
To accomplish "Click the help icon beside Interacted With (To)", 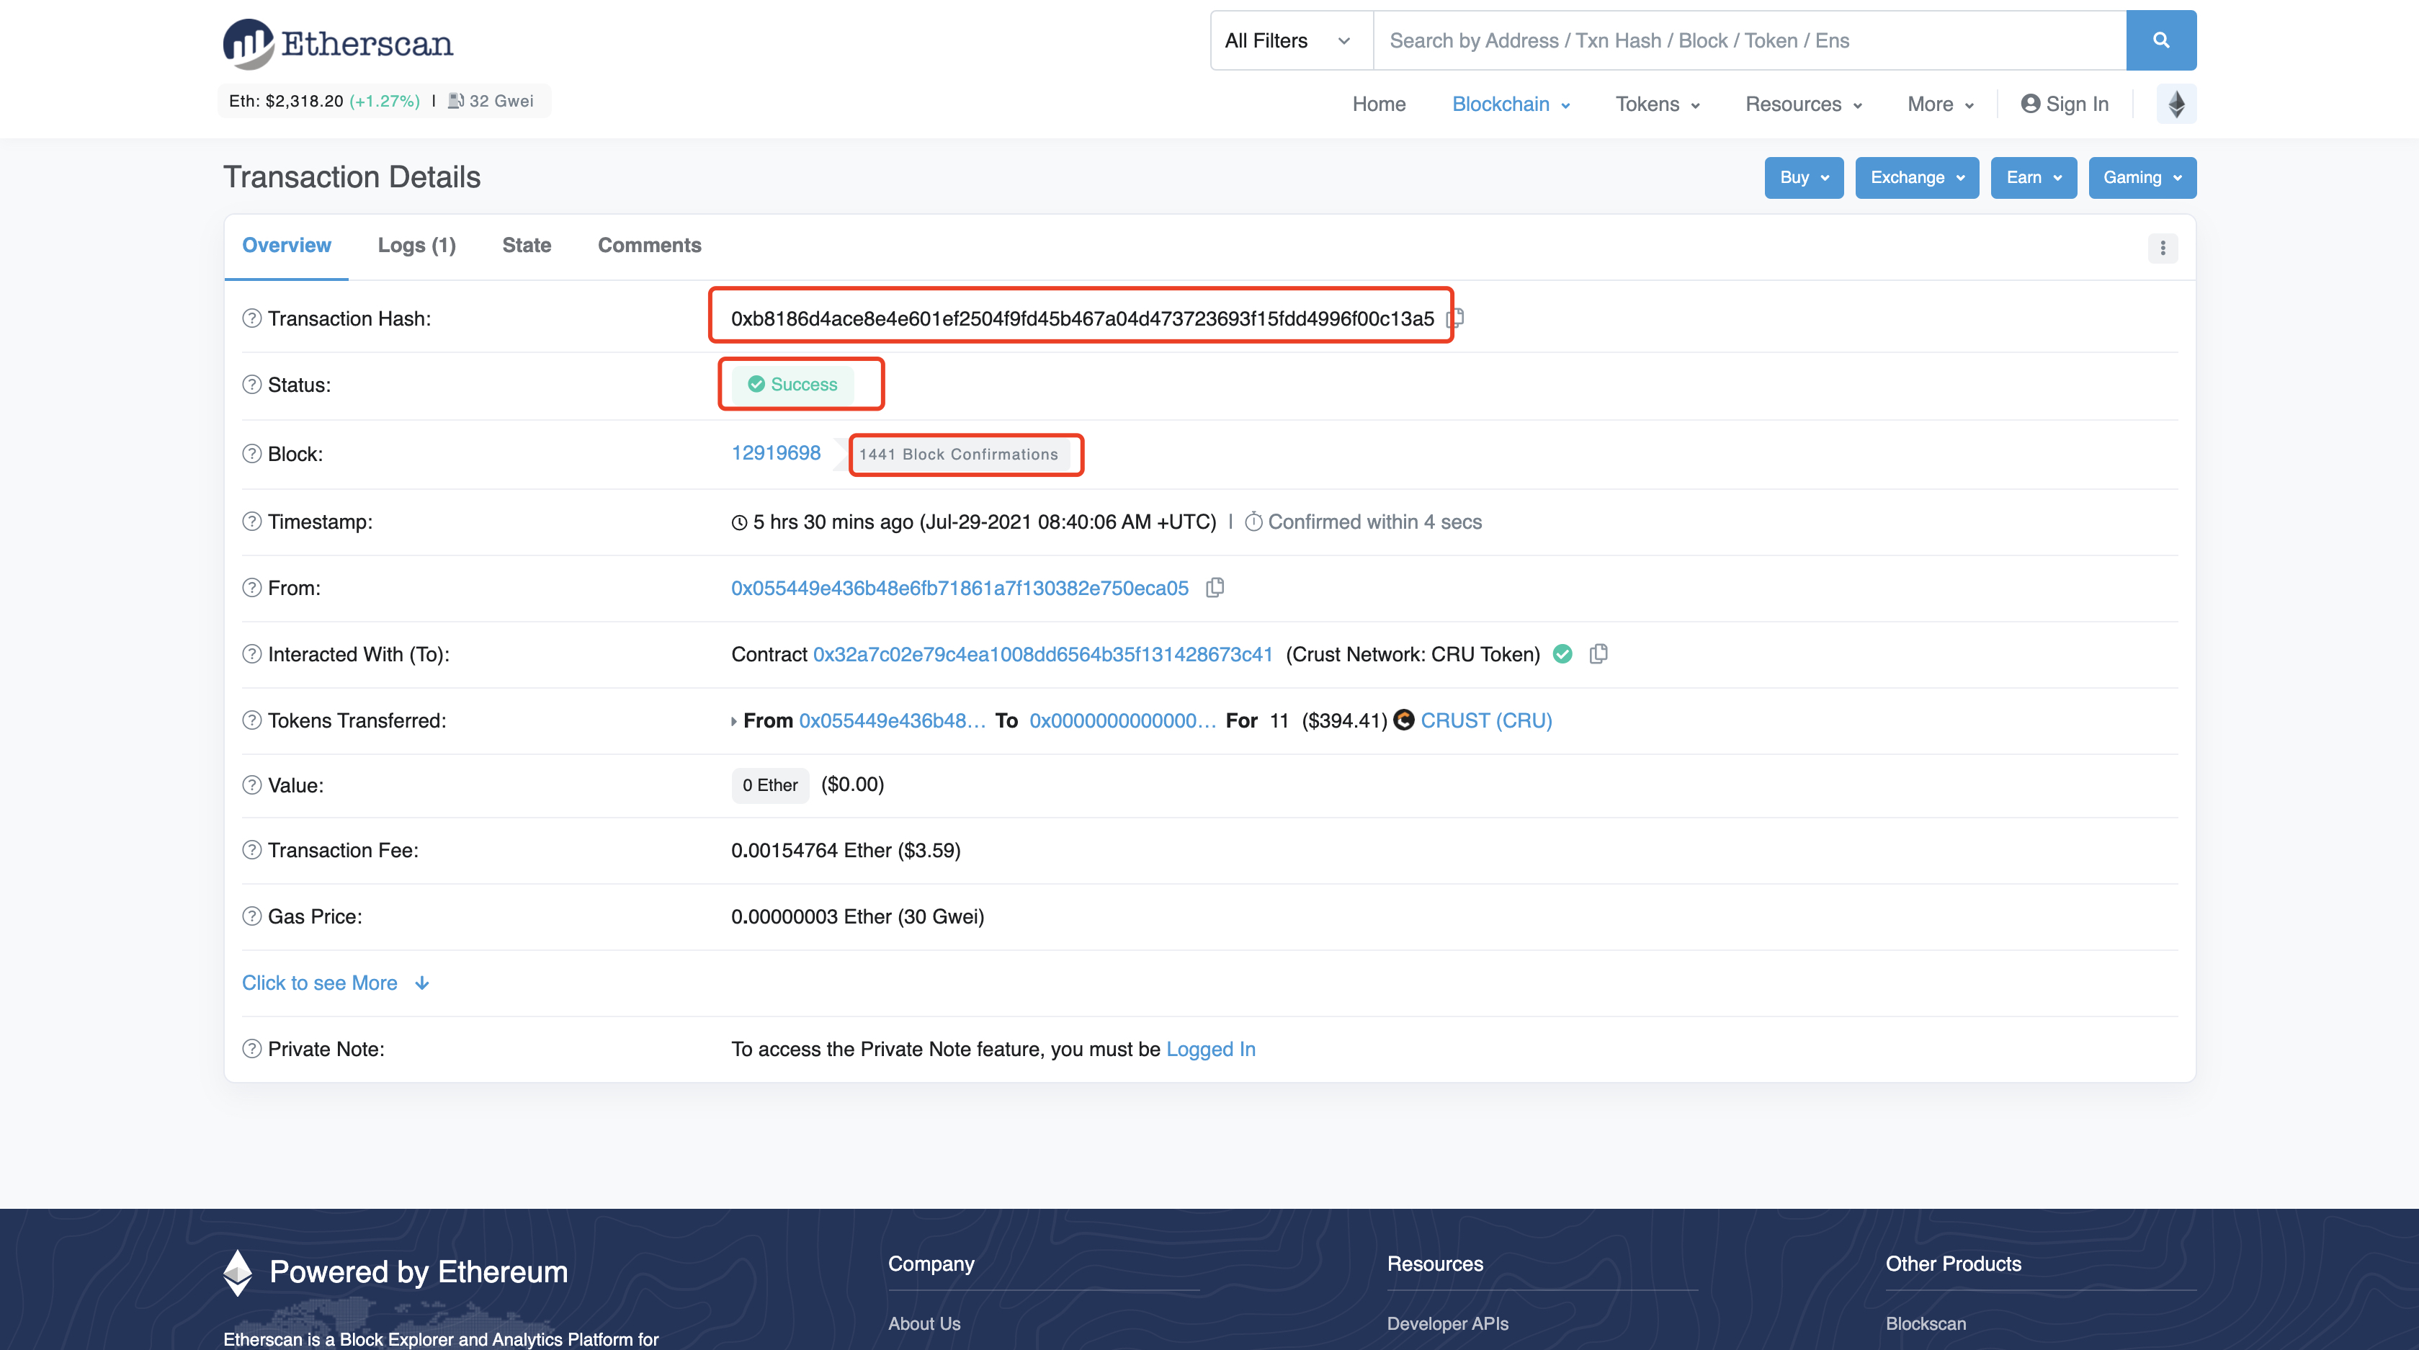I will 251,653.
